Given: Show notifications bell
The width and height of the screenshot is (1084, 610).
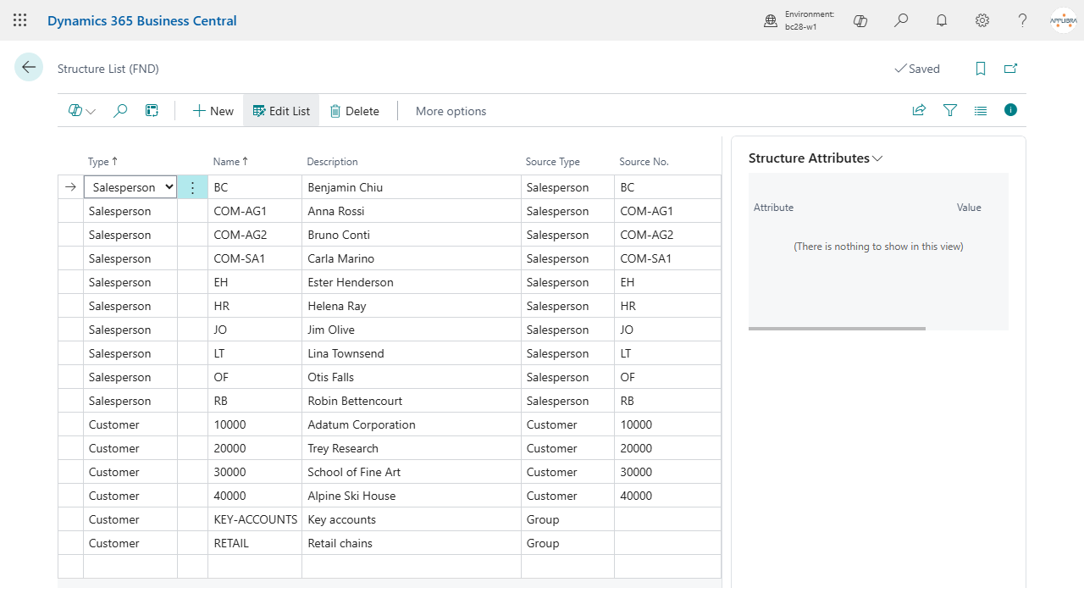Looking at the screenshot, I should coord(942,20).
